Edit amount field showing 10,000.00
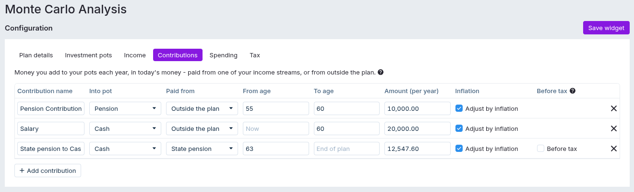This screenshot has width=634, height=192. pos(418,108)
